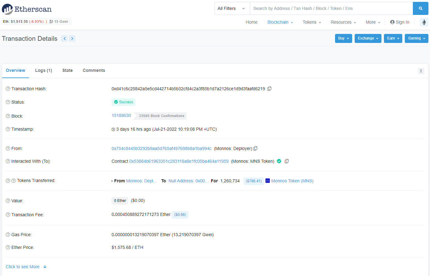Switch to the Comments tab
This screenshot has height=276, width=430.
point(94,70)
